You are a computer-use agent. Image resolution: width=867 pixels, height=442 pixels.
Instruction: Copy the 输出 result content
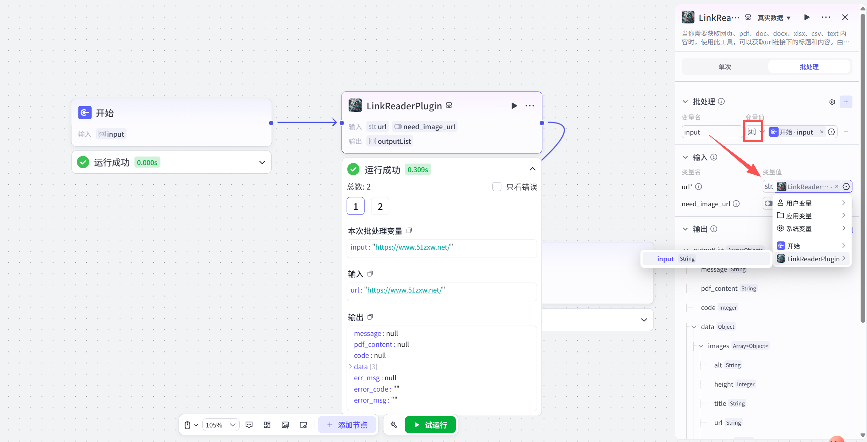coord(370,317)
